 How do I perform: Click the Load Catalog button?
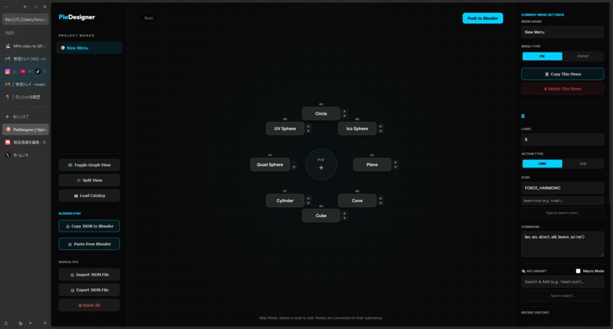click(x=89, y=196)
